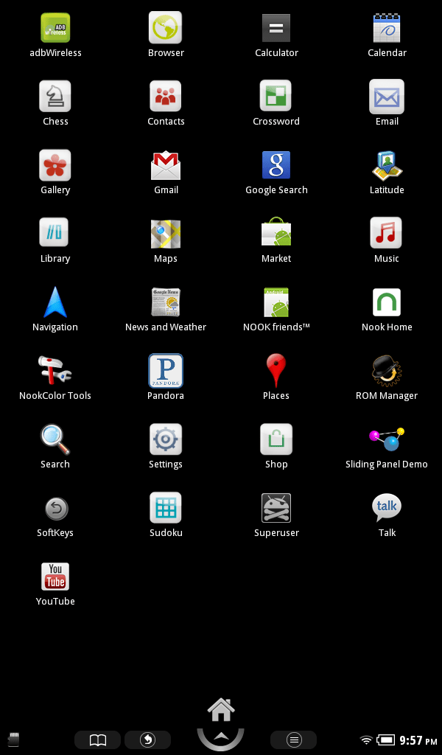Open the Calendar app
The width and height of the screenshot is (442, 755).
pos(387,28)
